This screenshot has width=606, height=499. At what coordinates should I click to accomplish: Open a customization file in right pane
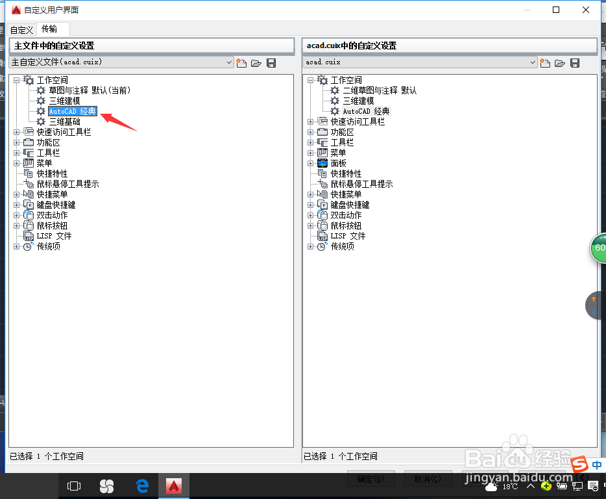(x=560, y=63)
